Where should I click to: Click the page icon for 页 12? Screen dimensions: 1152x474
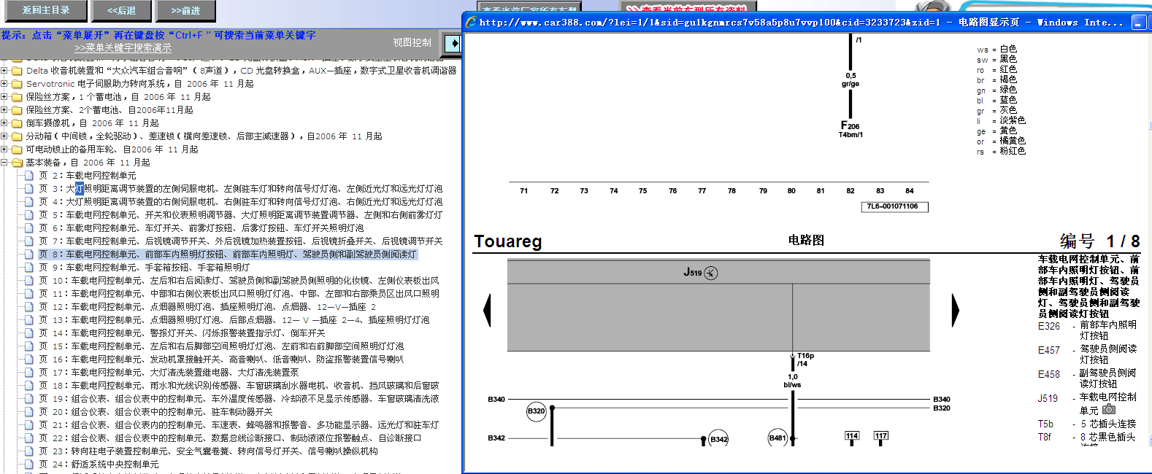(29, 307)
